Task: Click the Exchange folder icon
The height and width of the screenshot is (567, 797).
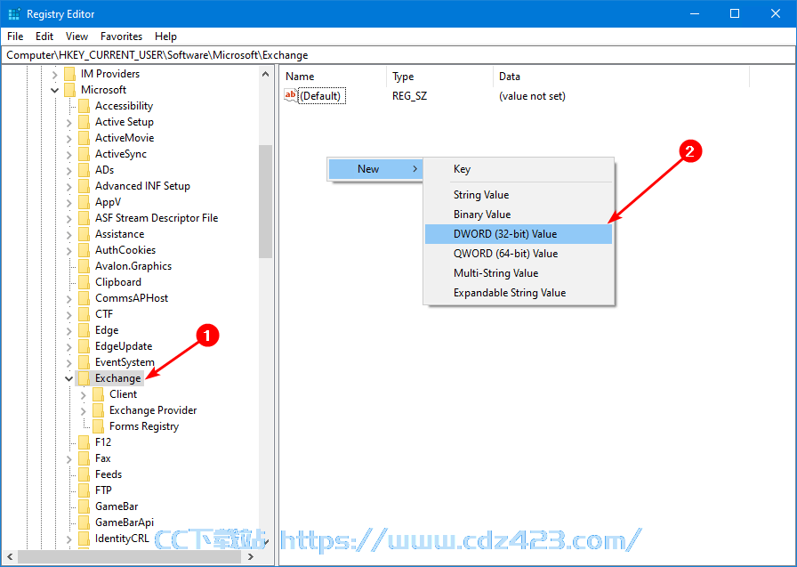Action: 85,378
